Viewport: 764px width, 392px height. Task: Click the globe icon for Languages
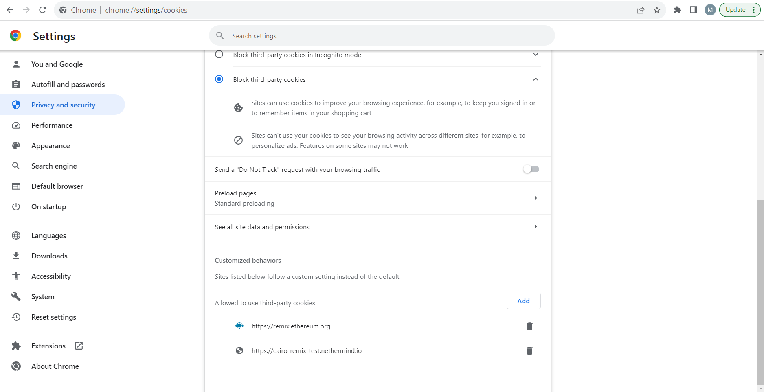click(16, 235)
